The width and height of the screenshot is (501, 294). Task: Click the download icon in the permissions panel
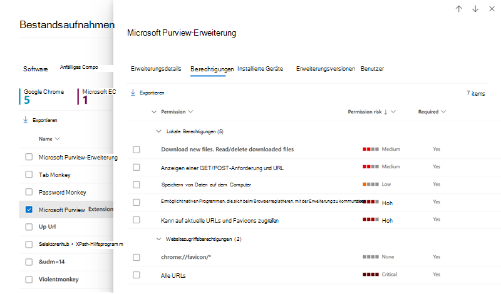(x=133, y=93)
